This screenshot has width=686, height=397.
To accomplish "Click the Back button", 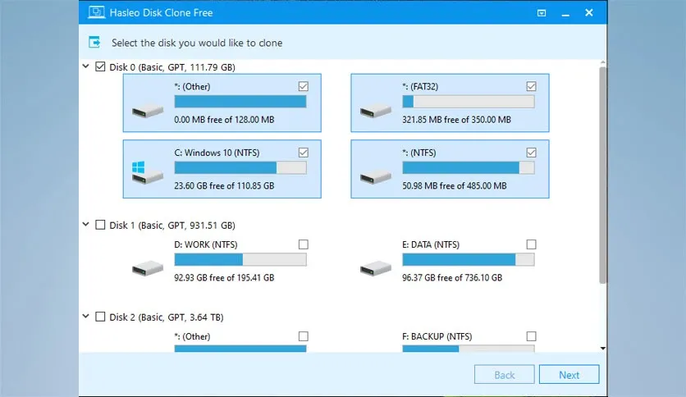I will (x=505, y=375).
